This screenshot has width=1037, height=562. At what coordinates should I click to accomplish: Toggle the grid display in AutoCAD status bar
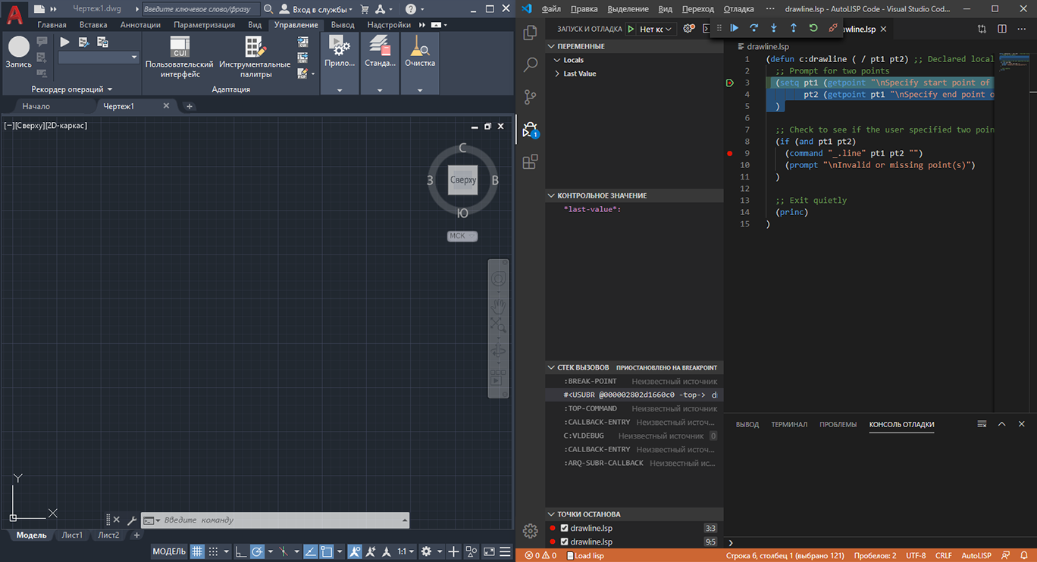coord(196,551)
